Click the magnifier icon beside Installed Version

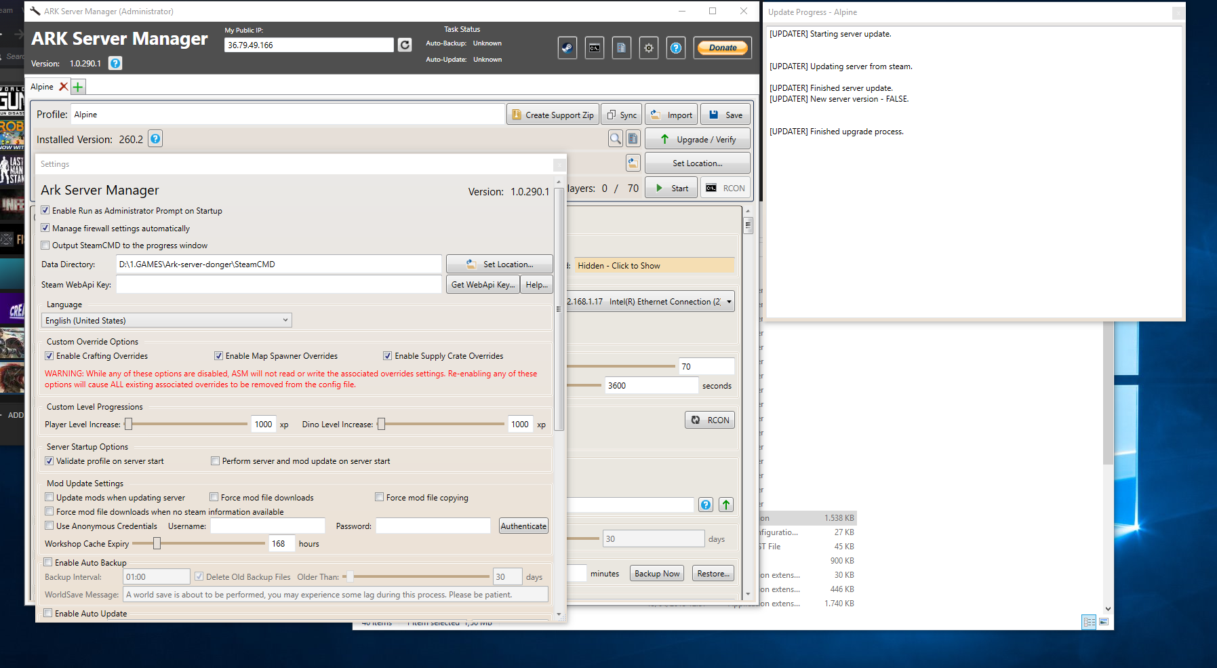[616, 138]
